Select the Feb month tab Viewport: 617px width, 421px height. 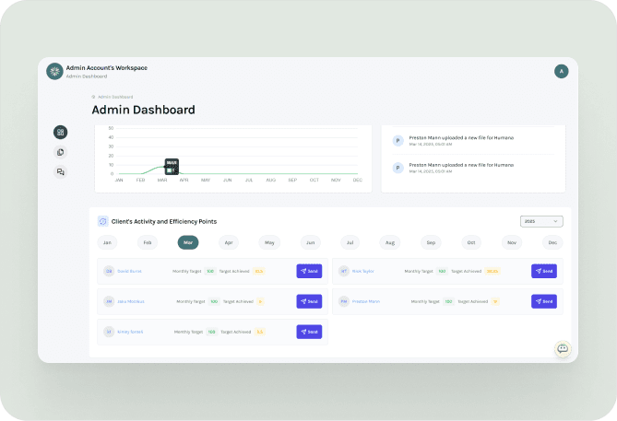click(148, 242)
